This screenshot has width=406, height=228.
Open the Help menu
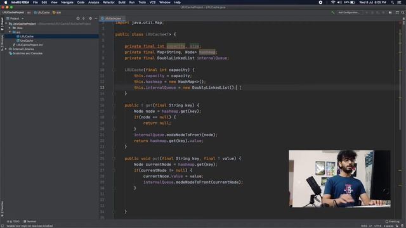coord(177,3)
